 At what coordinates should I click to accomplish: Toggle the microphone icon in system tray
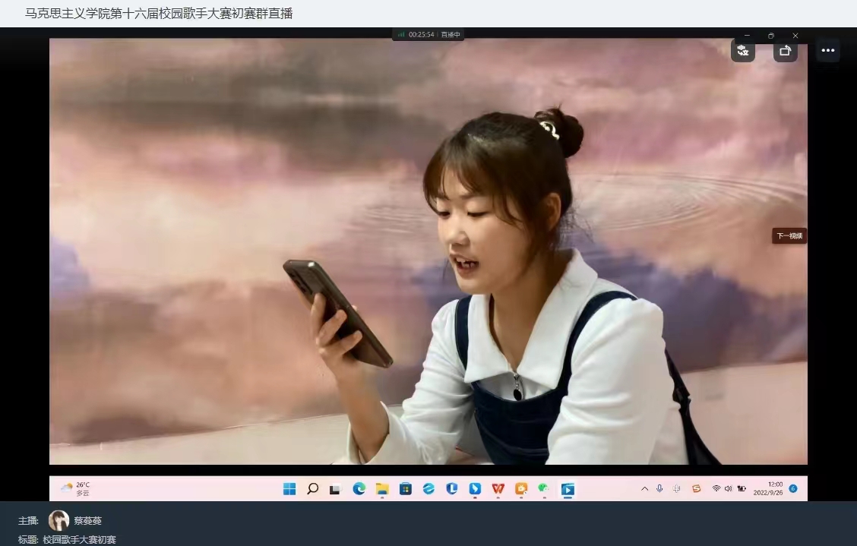coord(659,489)
